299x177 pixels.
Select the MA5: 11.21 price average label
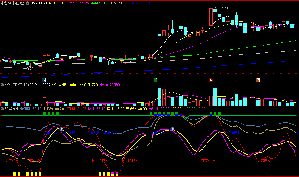tap(39, 3)
